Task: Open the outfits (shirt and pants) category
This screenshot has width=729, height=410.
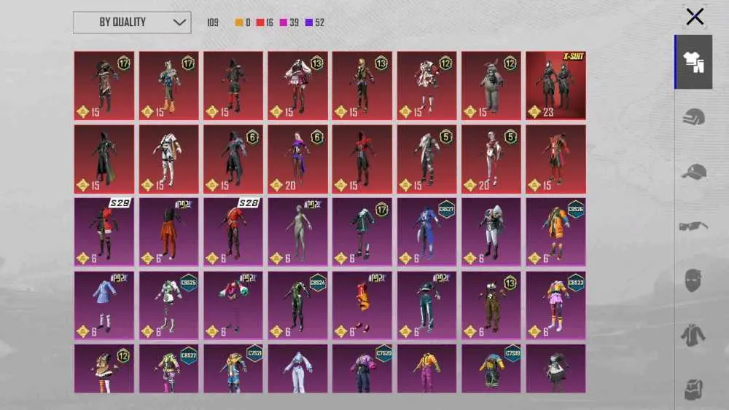Action: point(693,62)
